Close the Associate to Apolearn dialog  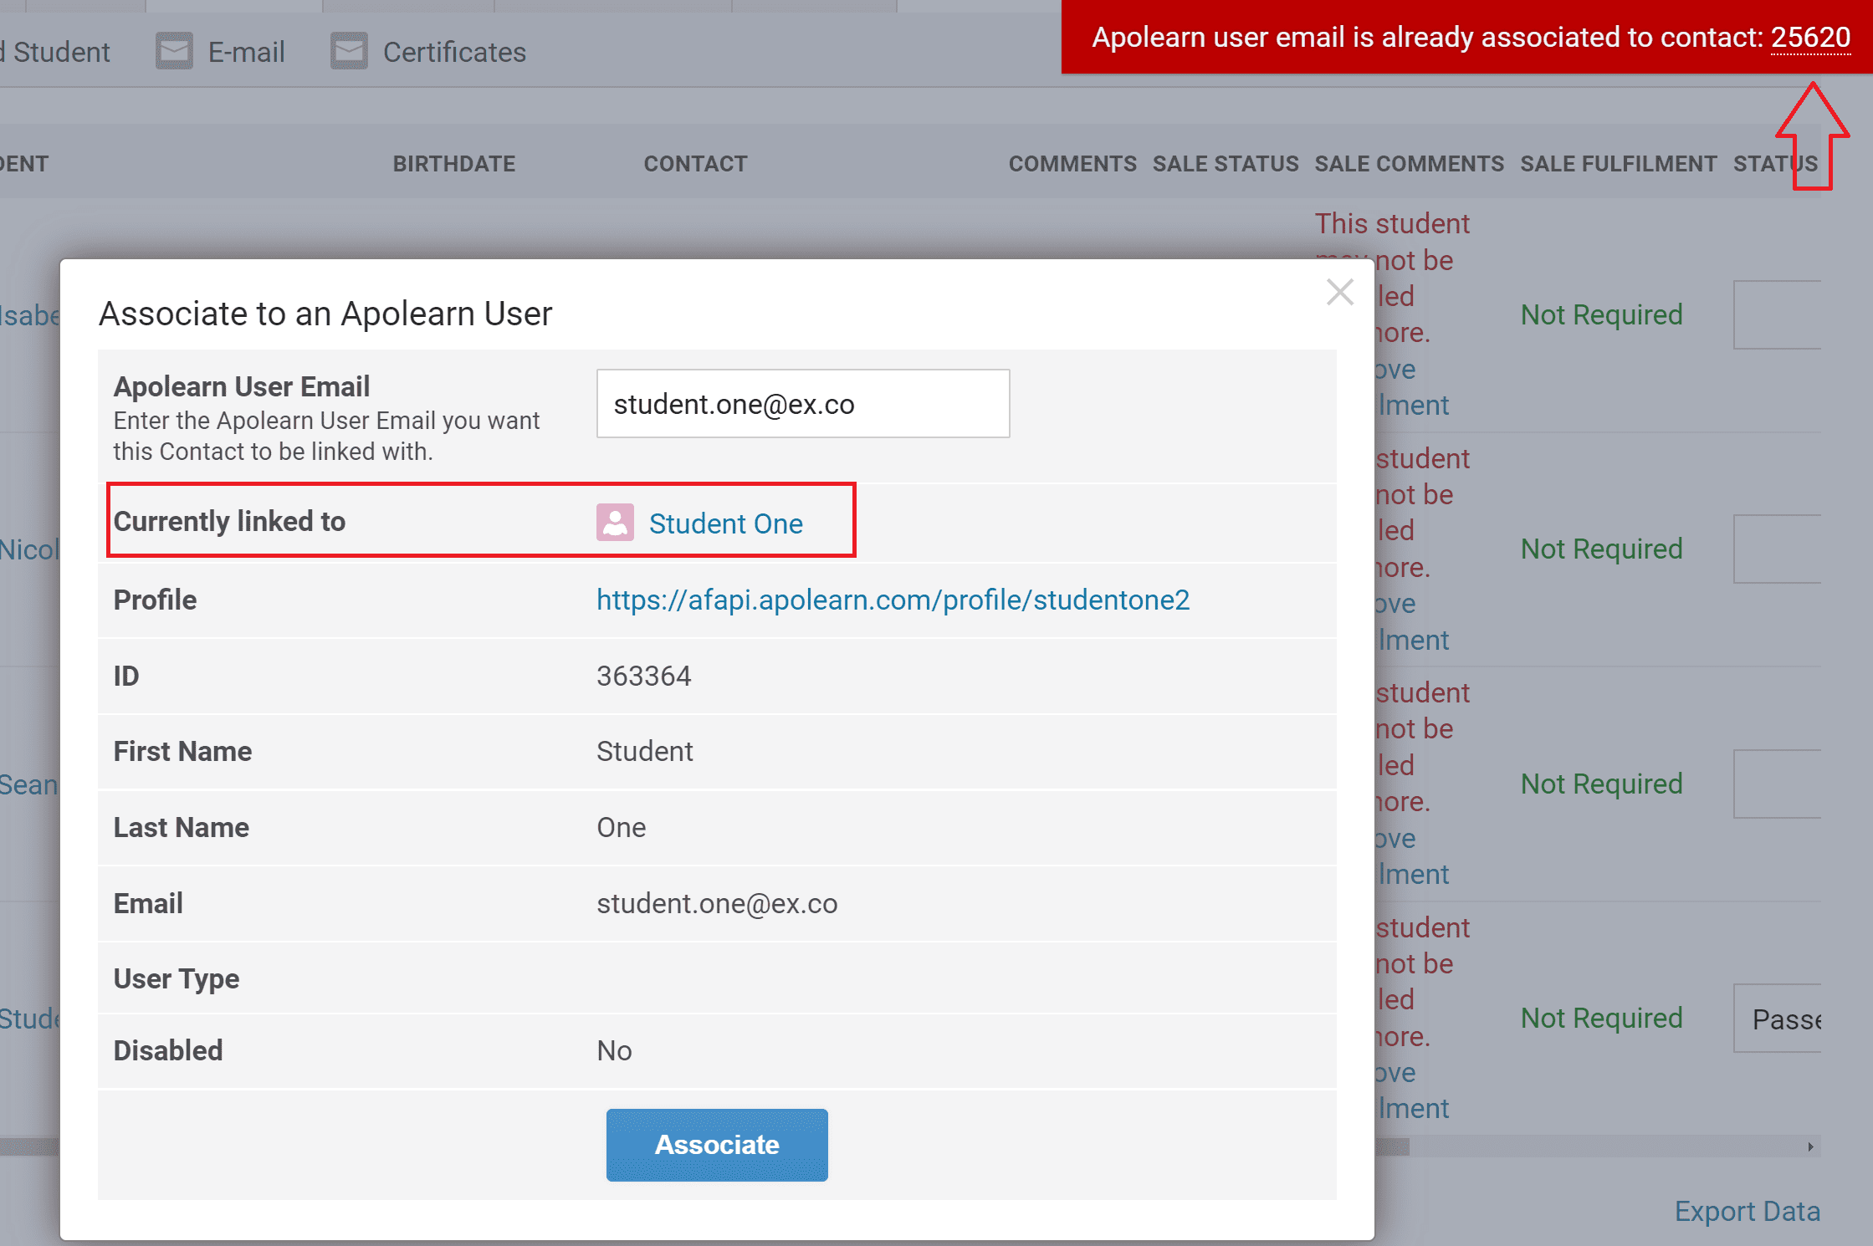(x=1339, y=293)
